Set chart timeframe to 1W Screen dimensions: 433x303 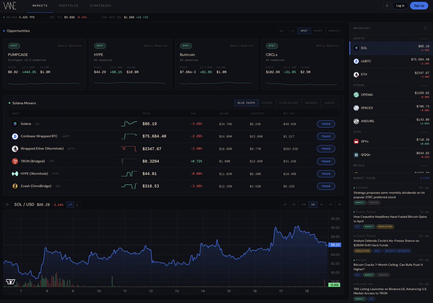point(339,205)
